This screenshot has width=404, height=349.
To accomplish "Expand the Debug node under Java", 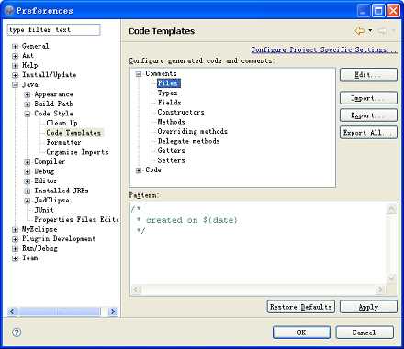I will (28, 171).
